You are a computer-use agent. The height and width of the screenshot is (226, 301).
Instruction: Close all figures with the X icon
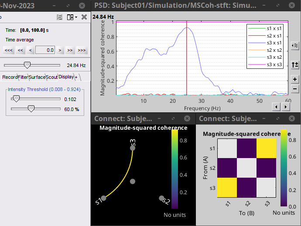coord(84,17)
